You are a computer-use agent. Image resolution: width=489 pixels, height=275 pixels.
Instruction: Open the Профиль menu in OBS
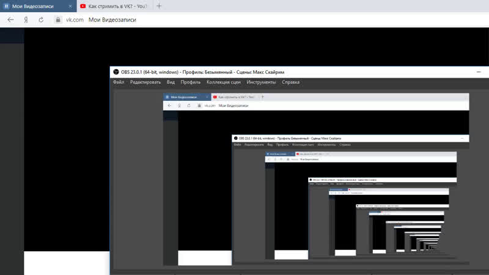(x=191, y=82)
